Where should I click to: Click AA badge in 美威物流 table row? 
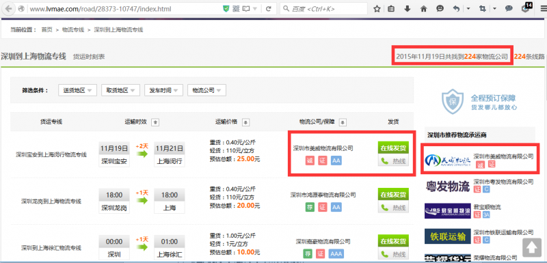tap(336, 161)
